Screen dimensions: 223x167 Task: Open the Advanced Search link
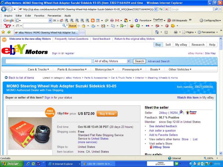click(x=159, y=61)
